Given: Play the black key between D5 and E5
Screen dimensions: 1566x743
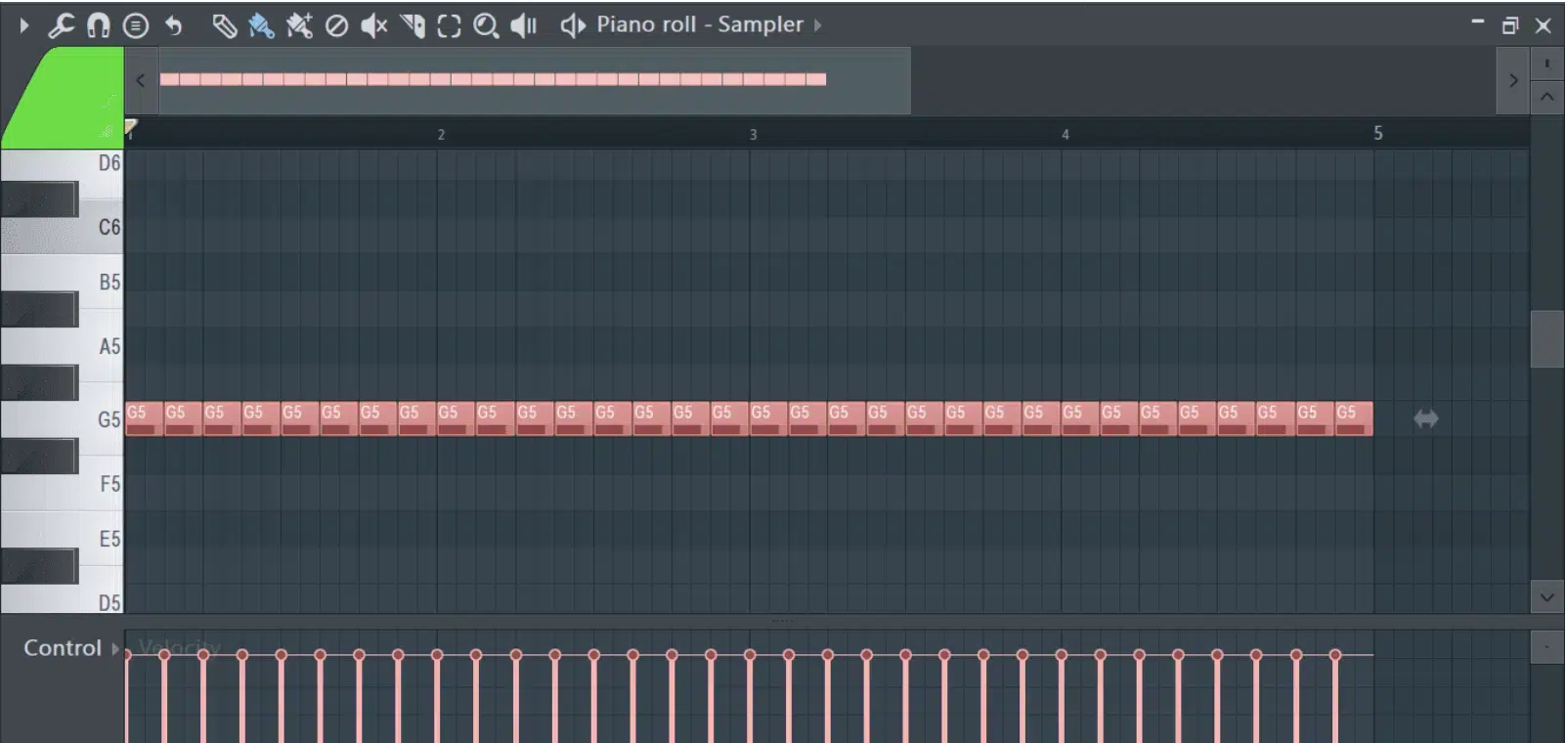Looking at the screenshot, I should click(x=39, y=566).
